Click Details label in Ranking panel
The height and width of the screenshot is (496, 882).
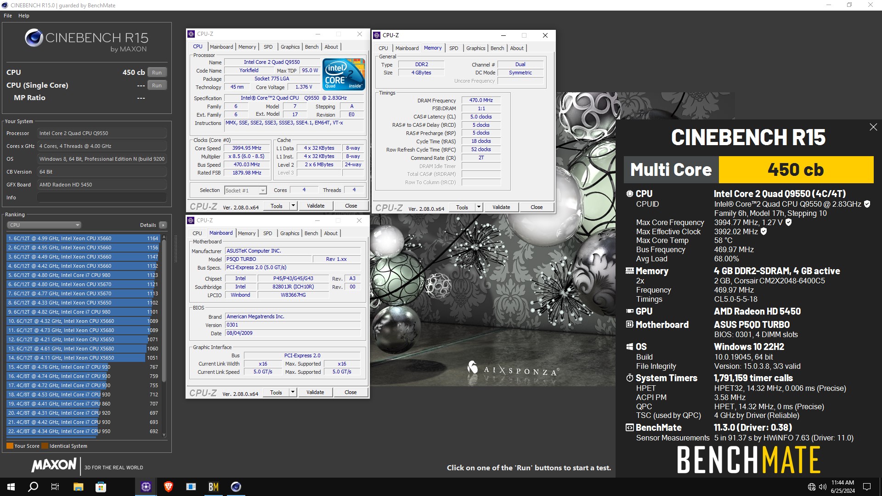click(148, 225)
